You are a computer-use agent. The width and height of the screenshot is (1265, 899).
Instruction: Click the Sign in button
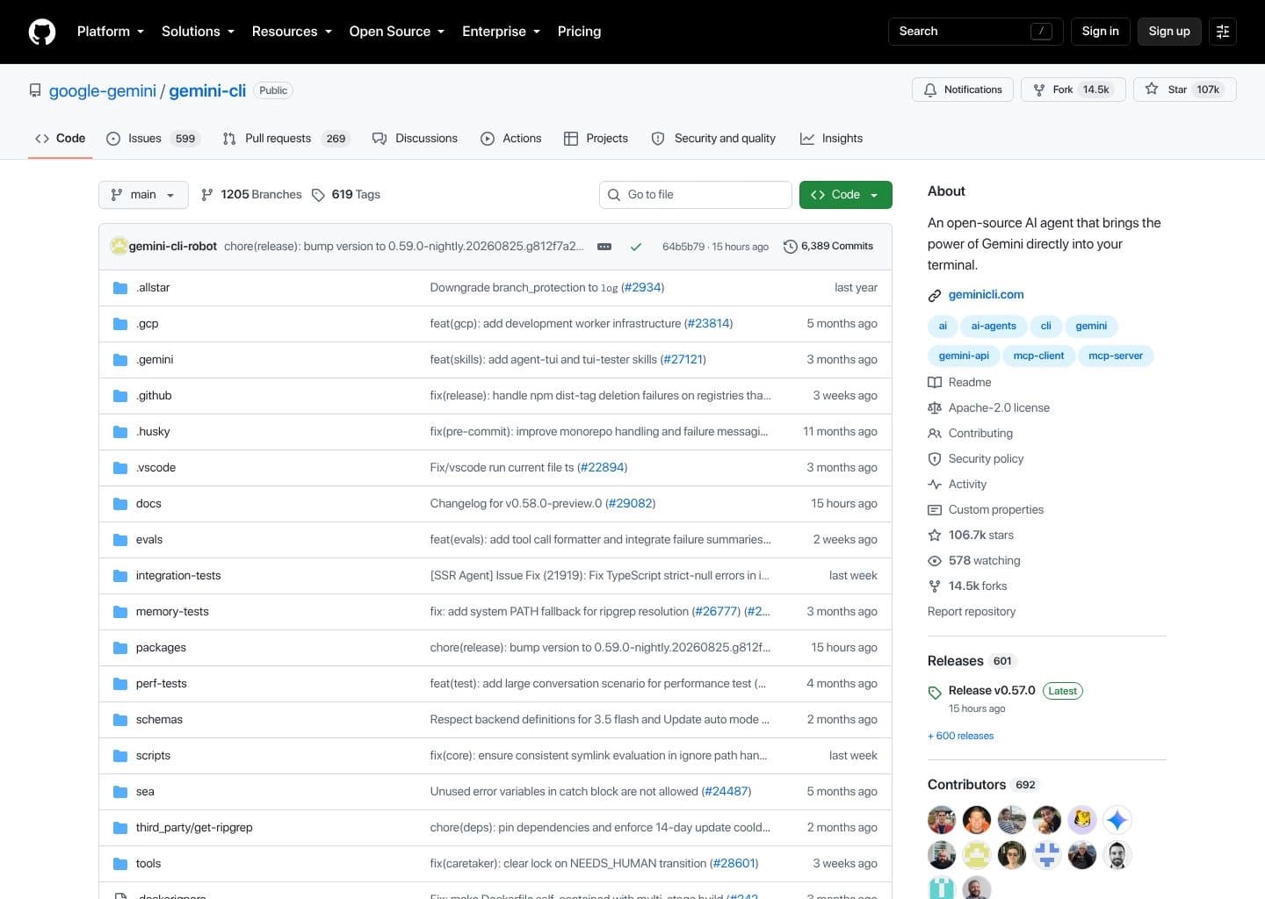tap(1100, 32)
